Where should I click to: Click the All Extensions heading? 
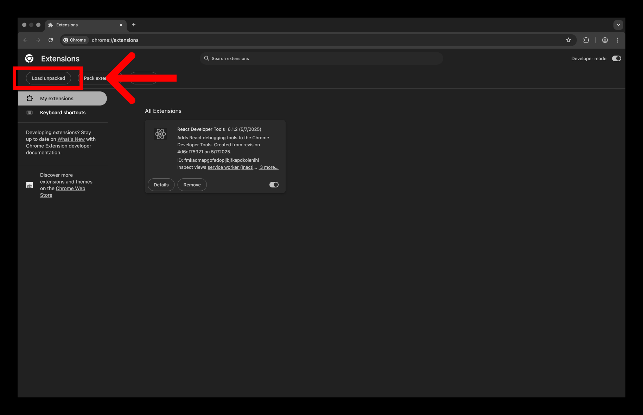pyautogui.click(x=163, y=111)
